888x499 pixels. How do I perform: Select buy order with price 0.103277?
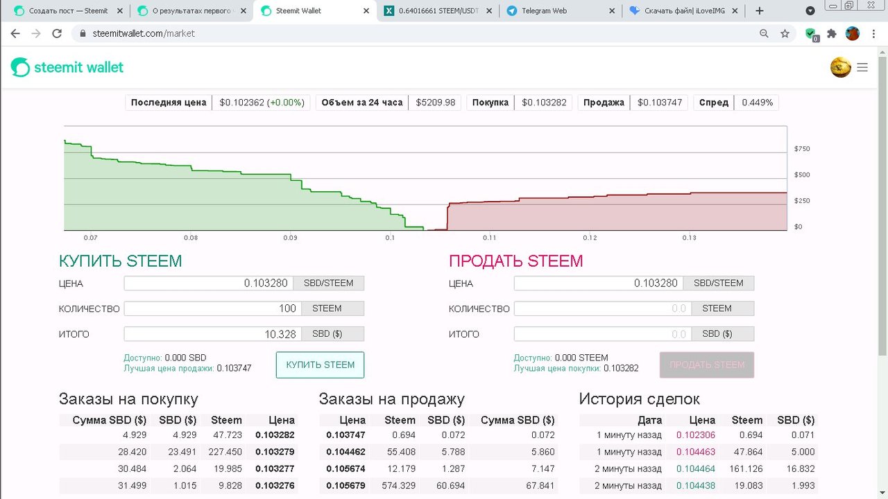tap(178, 469)
